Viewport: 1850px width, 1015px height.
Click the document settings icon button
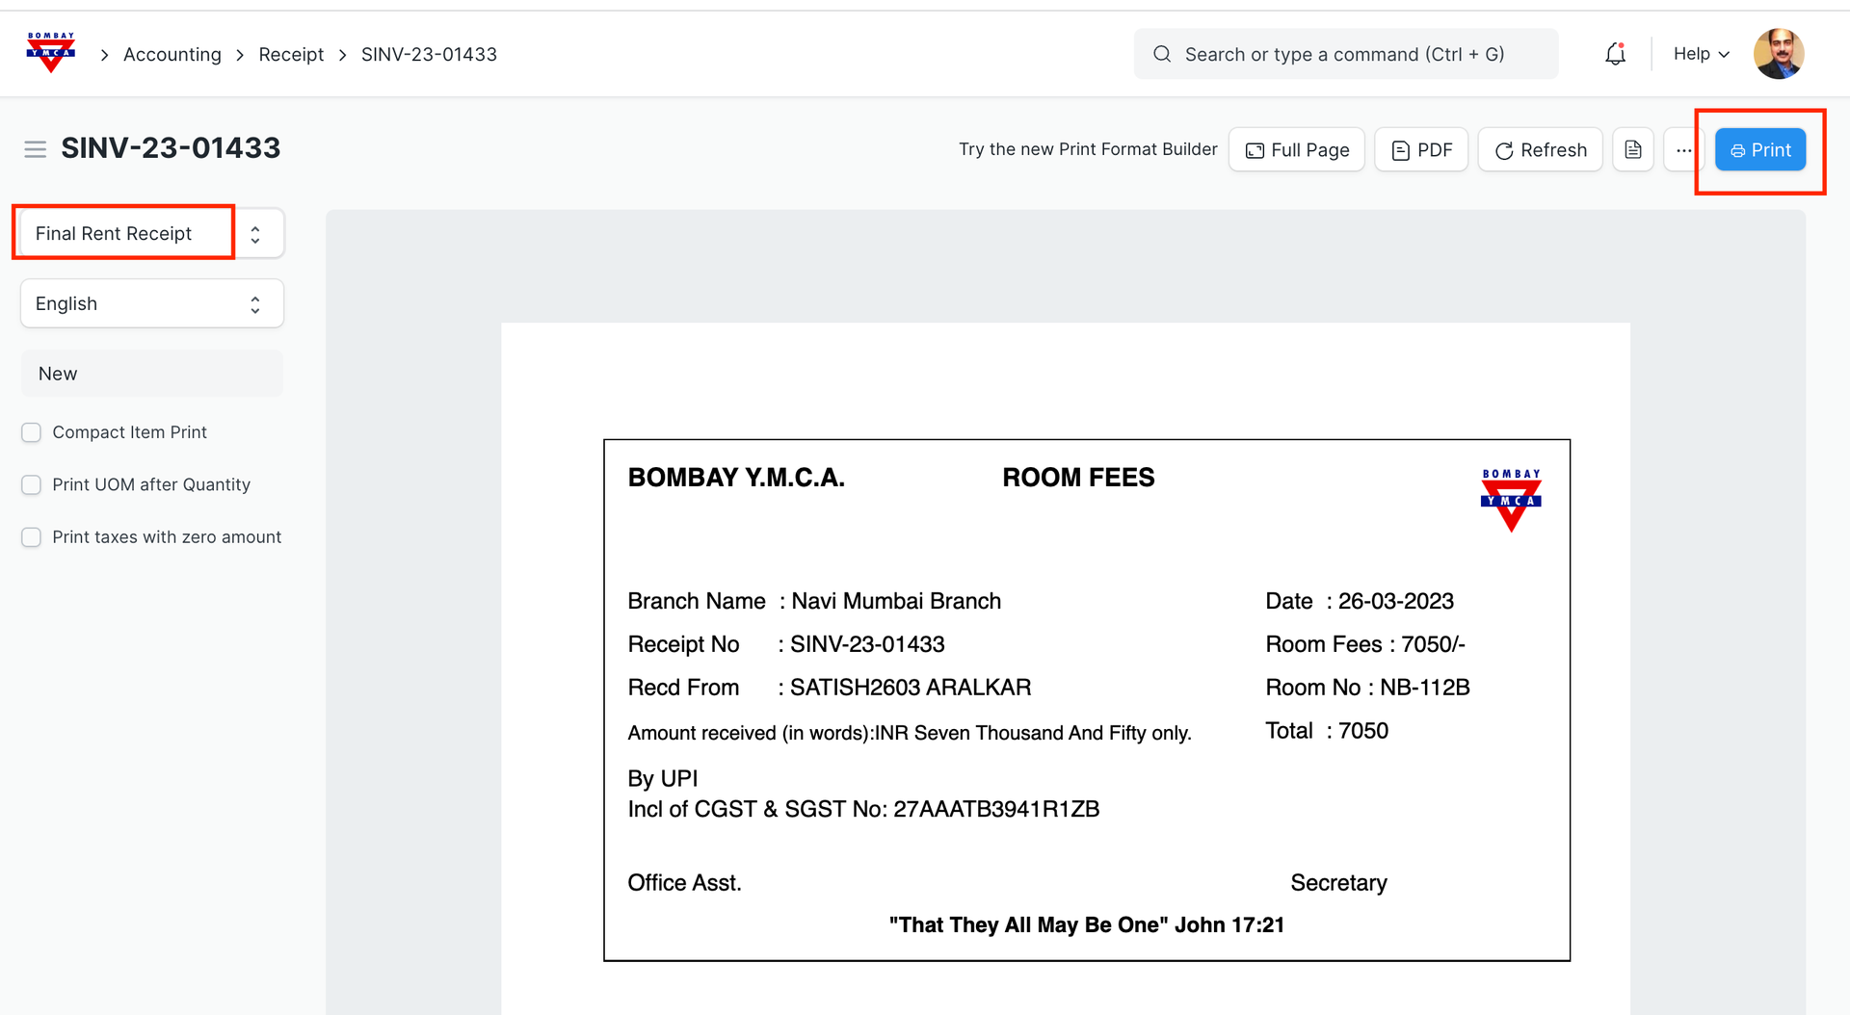pos(1632,149)
